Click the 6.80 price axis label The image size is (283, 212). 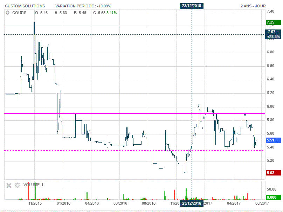pos(270,52)
